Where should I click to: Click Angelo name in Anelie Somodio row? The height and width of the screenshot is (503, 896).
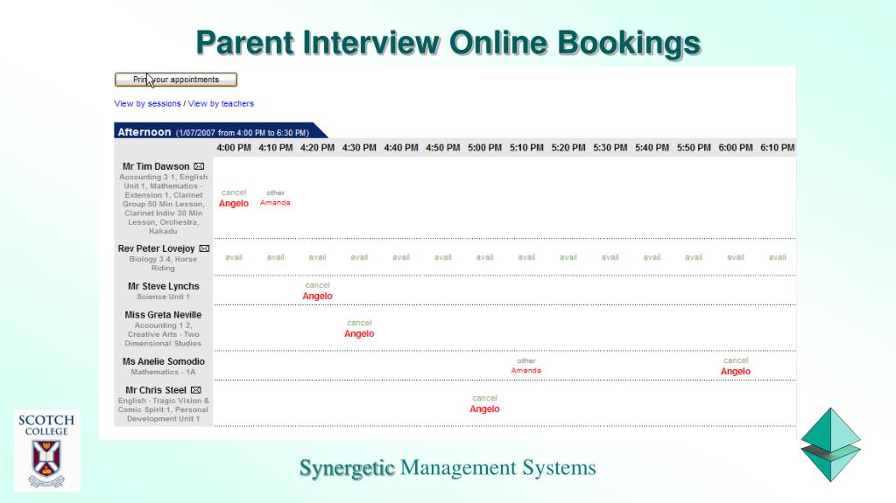(736, 371)
